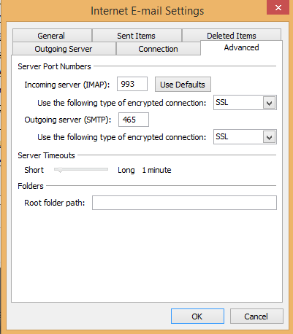Open the Connection tab
This screenshot has width=293, height=334.
(x=159, y=49)
